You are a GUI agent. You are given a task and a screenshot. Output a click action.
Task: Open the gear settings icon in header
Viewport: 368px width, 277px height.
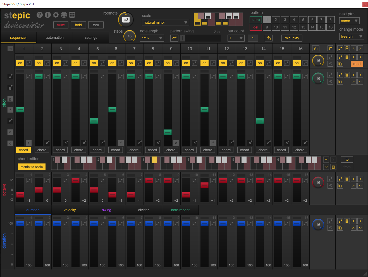56,15
